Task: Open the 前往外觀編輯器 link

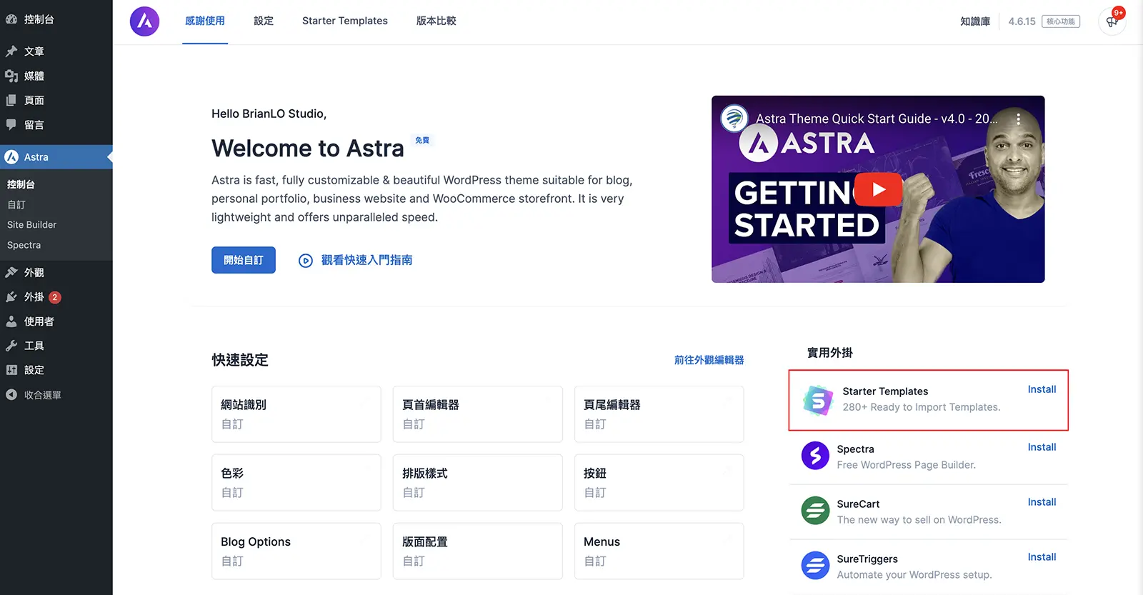Action: pyautogui.click(x=709, y=360)
